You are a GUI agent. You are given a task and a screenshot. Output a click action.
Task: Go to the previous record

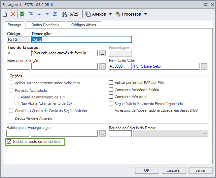pos(39,14)
